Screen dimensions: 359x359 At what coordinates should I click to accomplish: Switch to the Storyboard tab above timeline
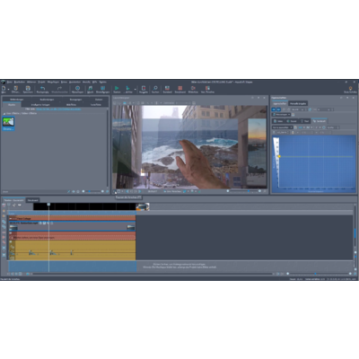(x=32, y=200)
